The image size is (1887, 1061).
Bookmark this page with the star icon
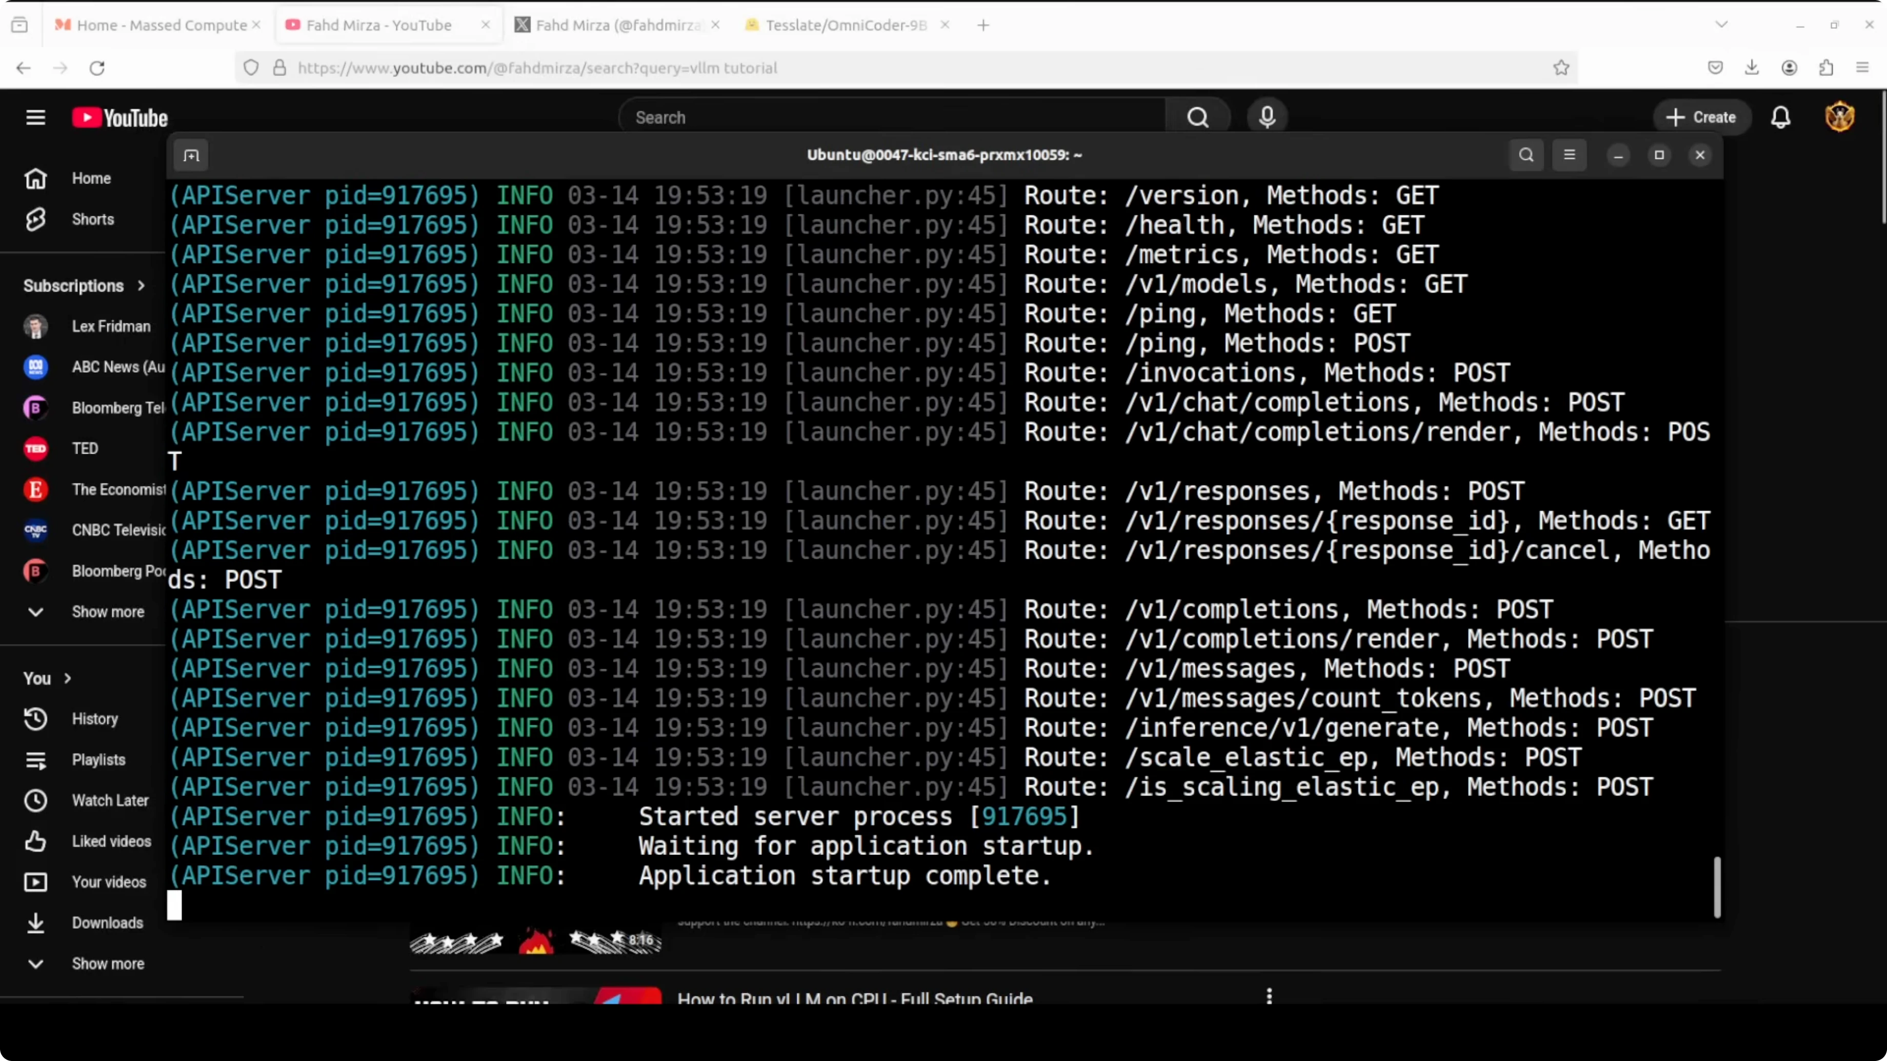pos(1561,68)
